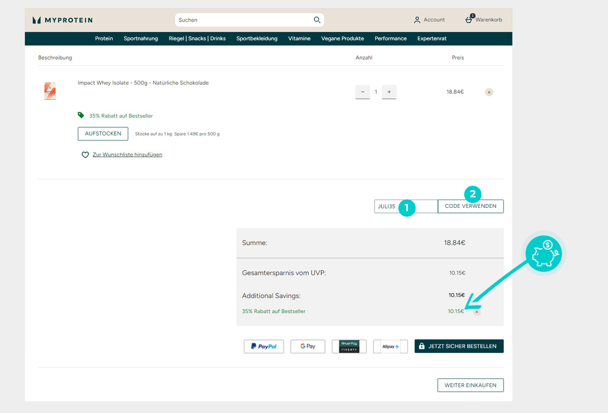The width and height of the screenshot is (608, 413).
Task: Remove Impact Whey Isolate from cart
Action: (489, 92)
